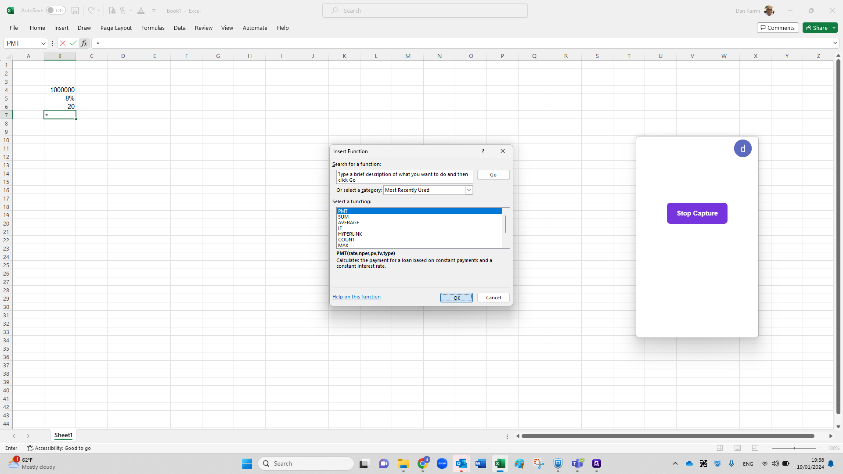Click the fx Insert Function icon
Viewport: 843px width, 474px height.
pos(84,43)
